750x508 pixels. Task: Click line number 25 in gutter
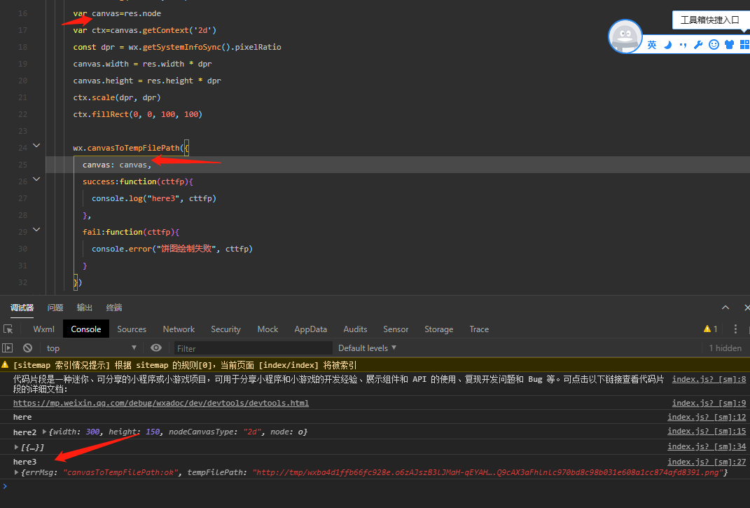tap(22, 165)
